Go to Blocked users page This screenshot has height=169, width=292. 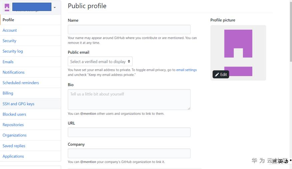[14, 114]
